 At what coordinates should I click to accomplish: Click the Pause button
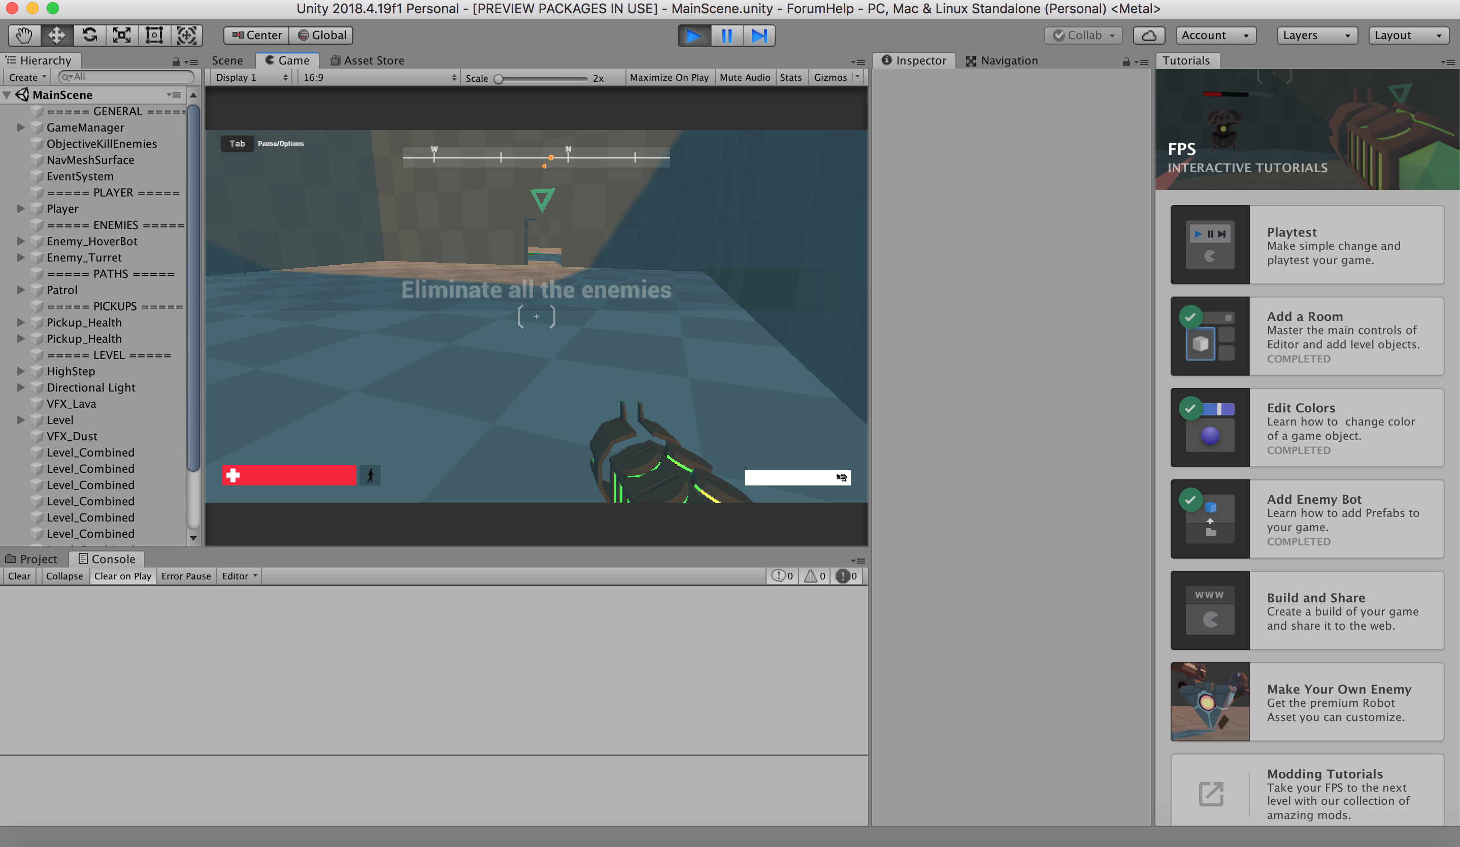click(726, 36)
